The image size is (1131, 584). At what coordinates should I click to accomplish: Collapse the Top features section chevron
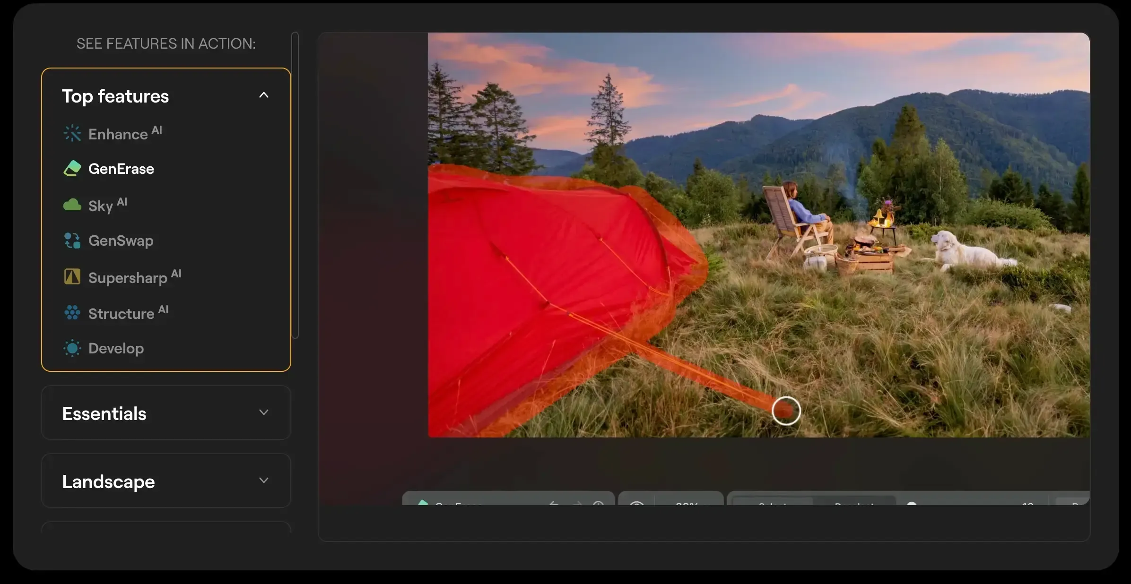coord(264,95)
